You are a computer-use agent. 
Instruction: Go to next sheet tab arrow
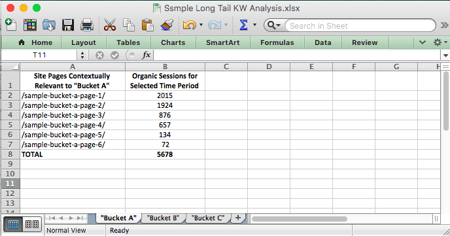(x=71, y=218)
